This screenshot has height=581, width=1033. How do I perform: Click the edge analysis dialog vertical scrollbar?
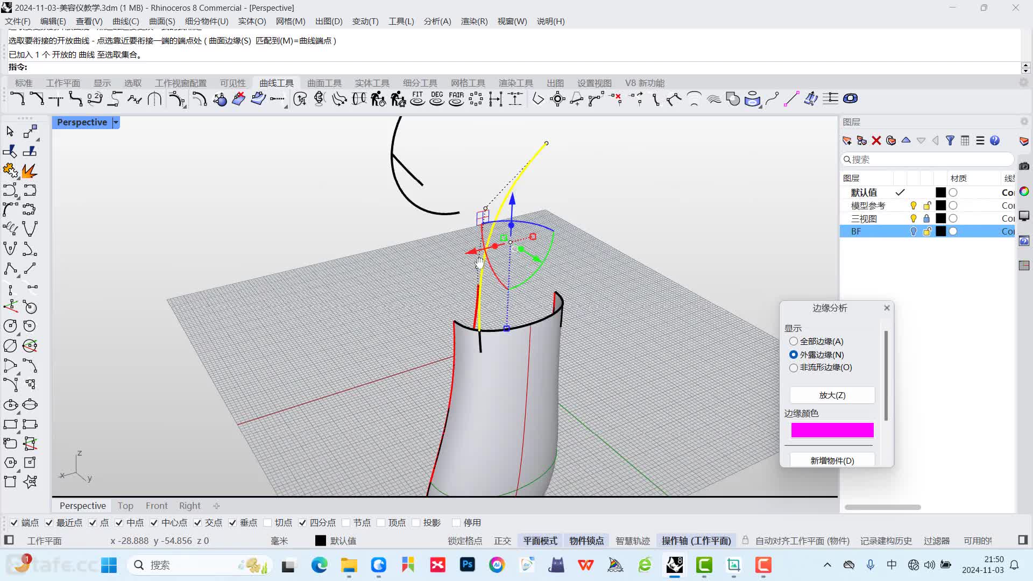point(886,375)
